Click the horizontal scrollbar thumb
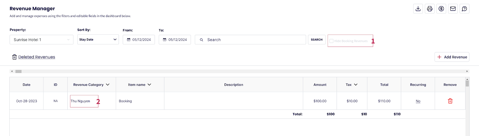This screenshot has height=136, width=479. [19, 71]
